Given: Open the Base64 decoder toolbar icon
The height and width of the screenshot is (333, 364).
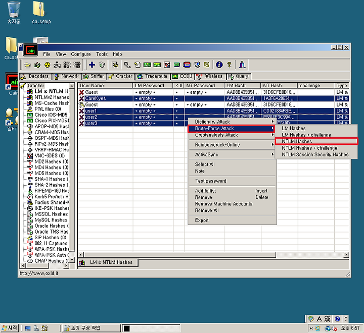Looking at the screenshot, I should pyautogui.click(x=127, y=65).
